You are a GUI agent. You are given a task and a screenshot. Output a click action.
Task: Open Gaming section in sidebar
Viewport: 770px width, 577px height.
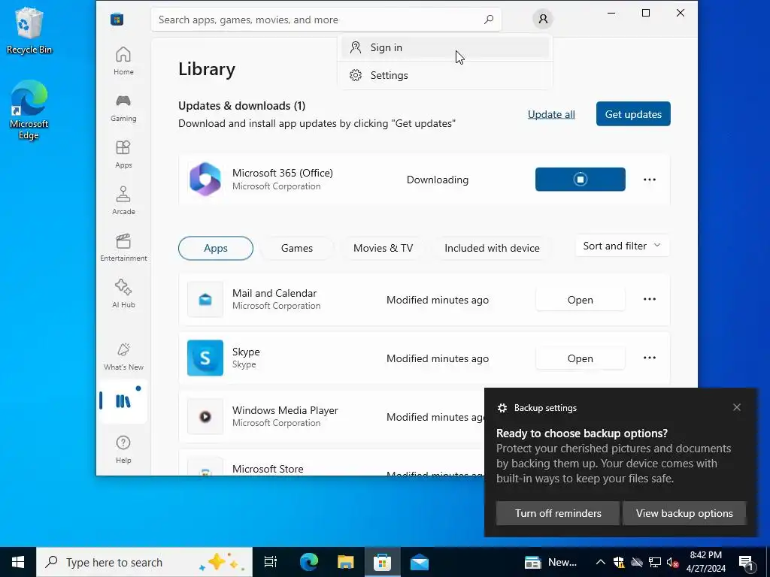[x=123, y=108]
